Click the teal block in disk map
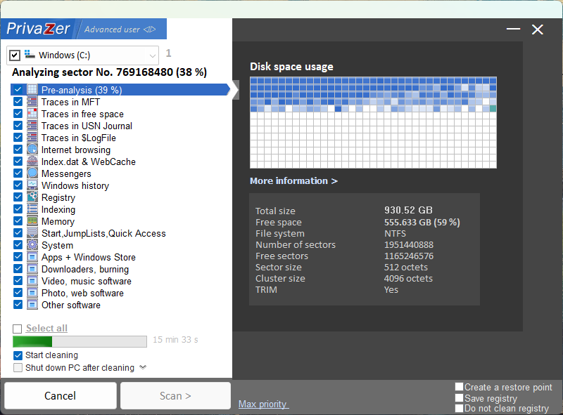The image size is (563, 415). click(493, 109)
